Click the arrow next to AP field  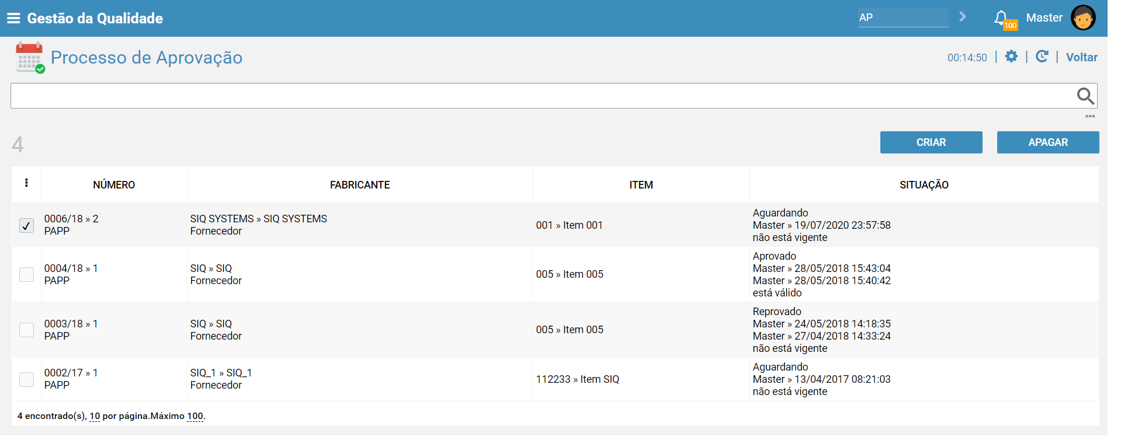pos(963,17)
